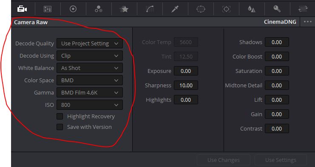315x167 pixels.
Task: Click the Highlights label
Action: (159, 100)
